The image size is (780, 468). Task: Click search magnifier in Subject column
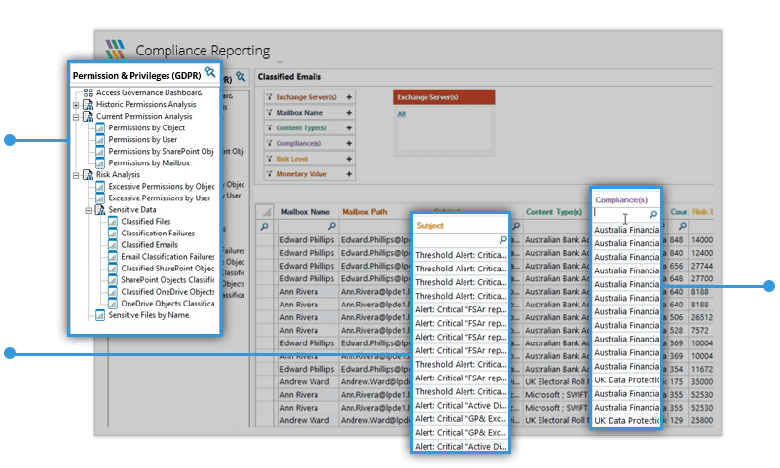pyautogui.click(x=502, y=240)
